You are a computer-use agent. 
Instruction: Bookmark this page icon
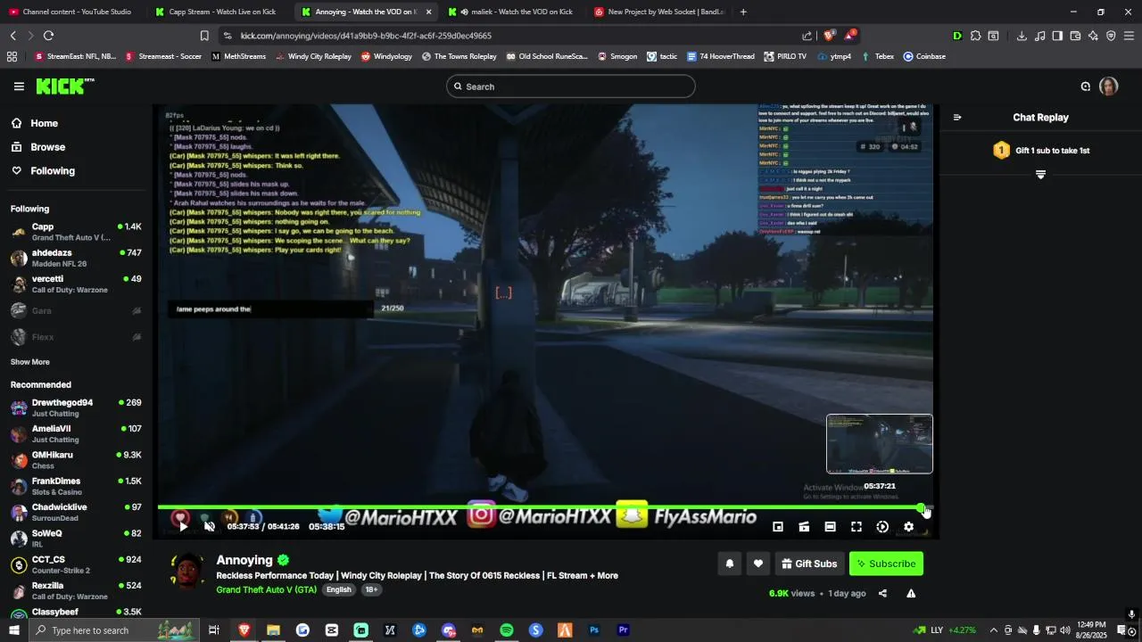point(204,36)
